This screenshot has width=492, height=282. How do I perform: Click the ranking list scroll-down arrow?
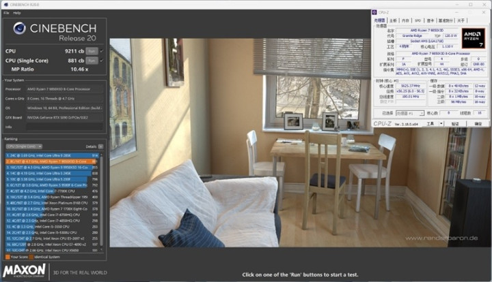pos(101,250)
